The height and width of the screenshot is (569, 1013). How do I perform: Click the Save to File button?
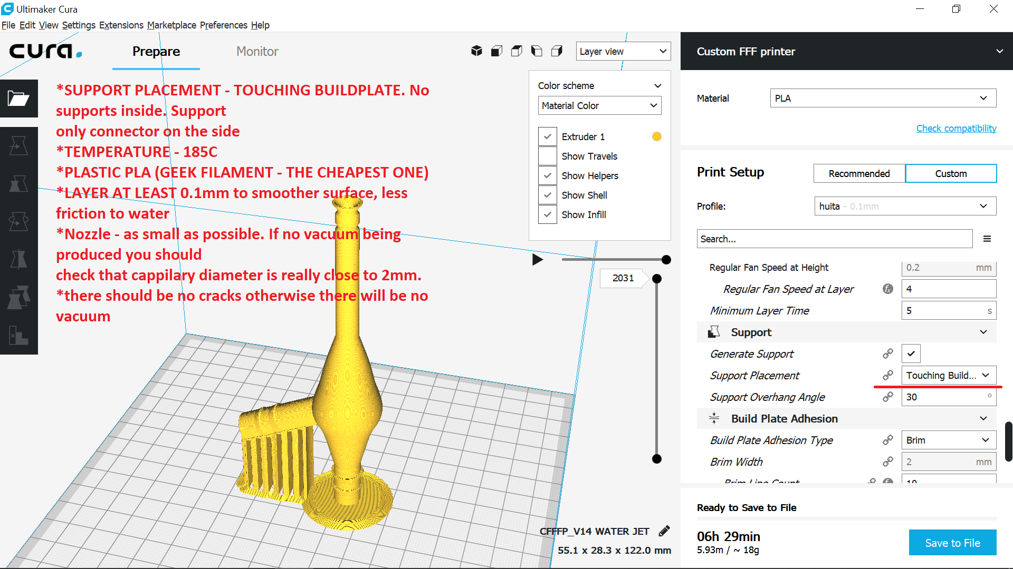point(953,543)
